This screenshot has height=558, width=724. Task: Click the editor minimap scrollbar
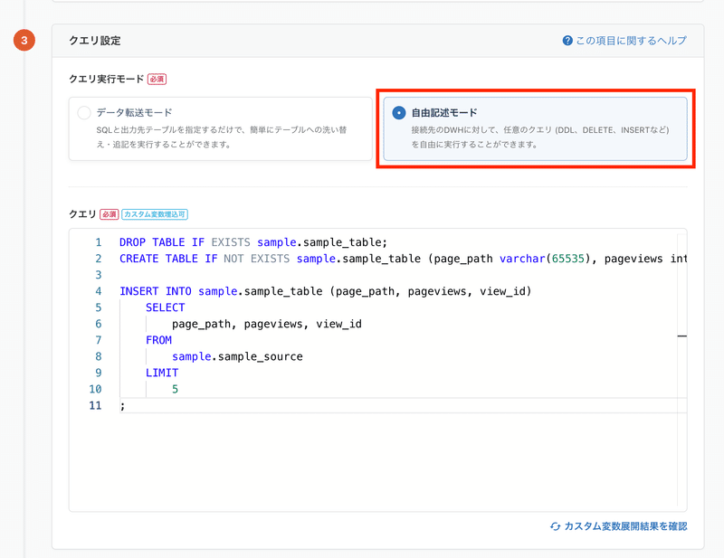682,369
